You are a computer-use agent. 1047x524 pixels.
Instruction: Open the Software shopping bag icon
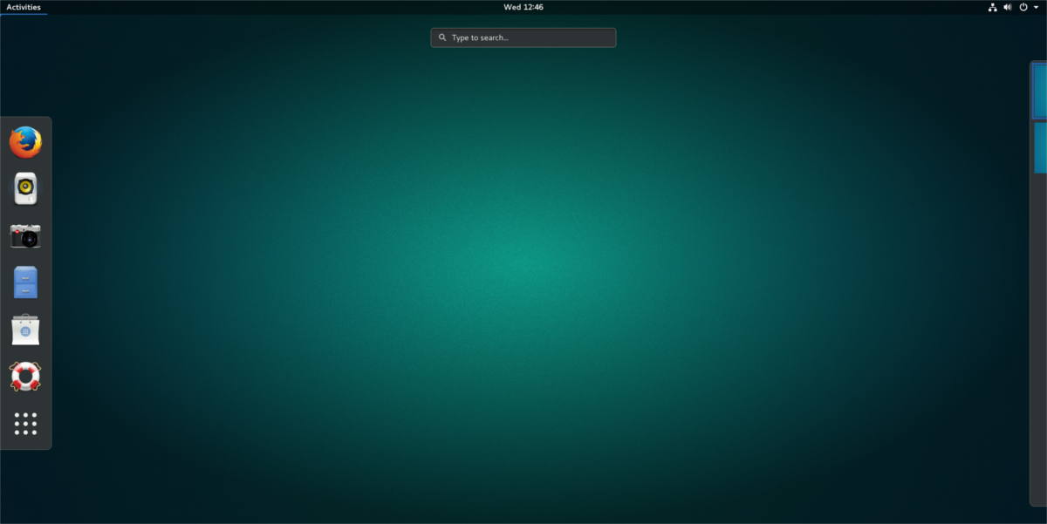25,330
